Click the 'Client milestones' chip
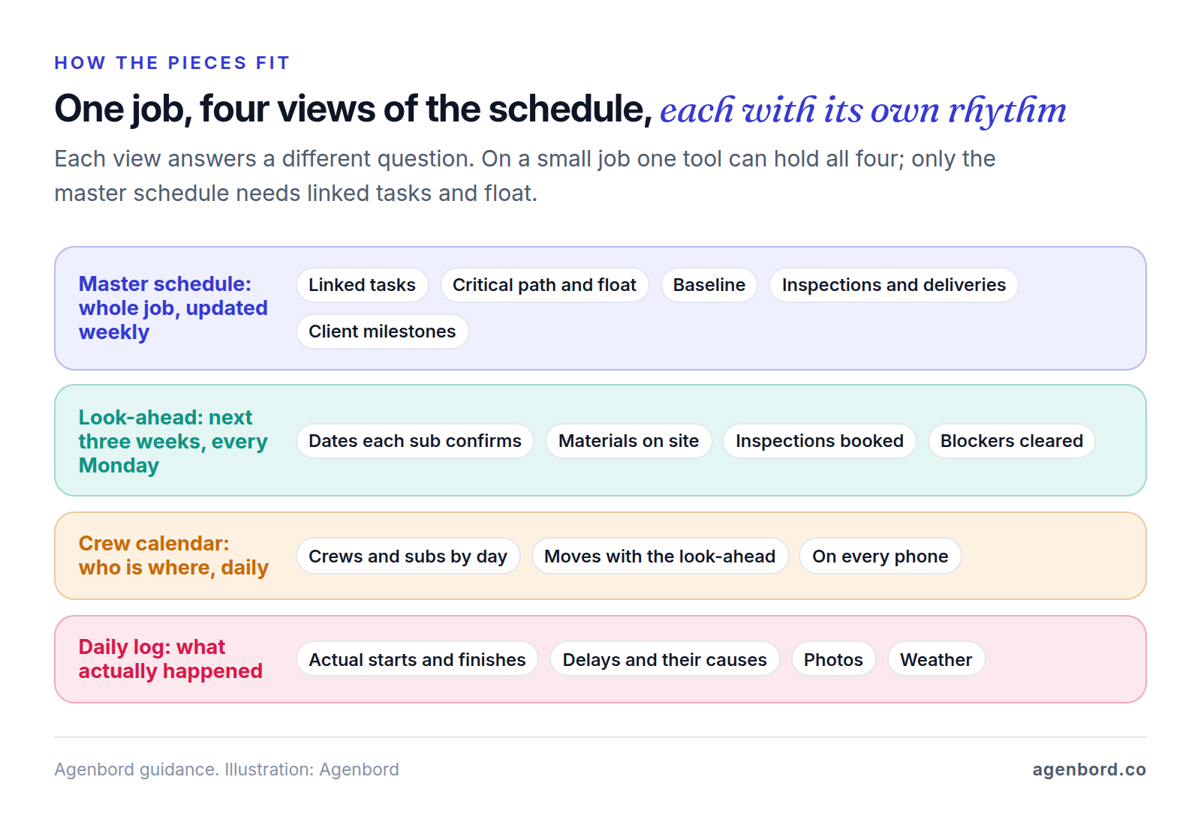The height and width of the screenshot is (819, 1201). (x=382, y=331)
